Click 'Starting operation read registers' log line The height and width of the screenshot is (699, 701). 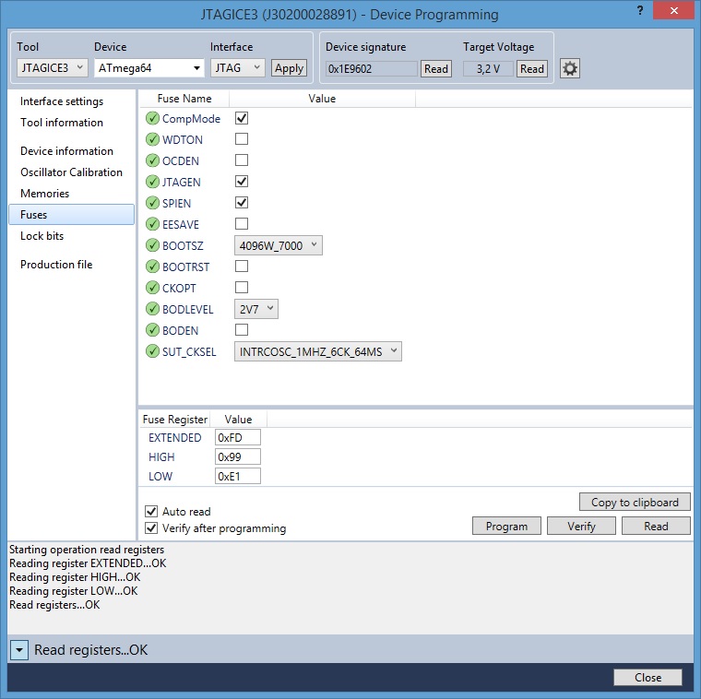click(87, 550)
